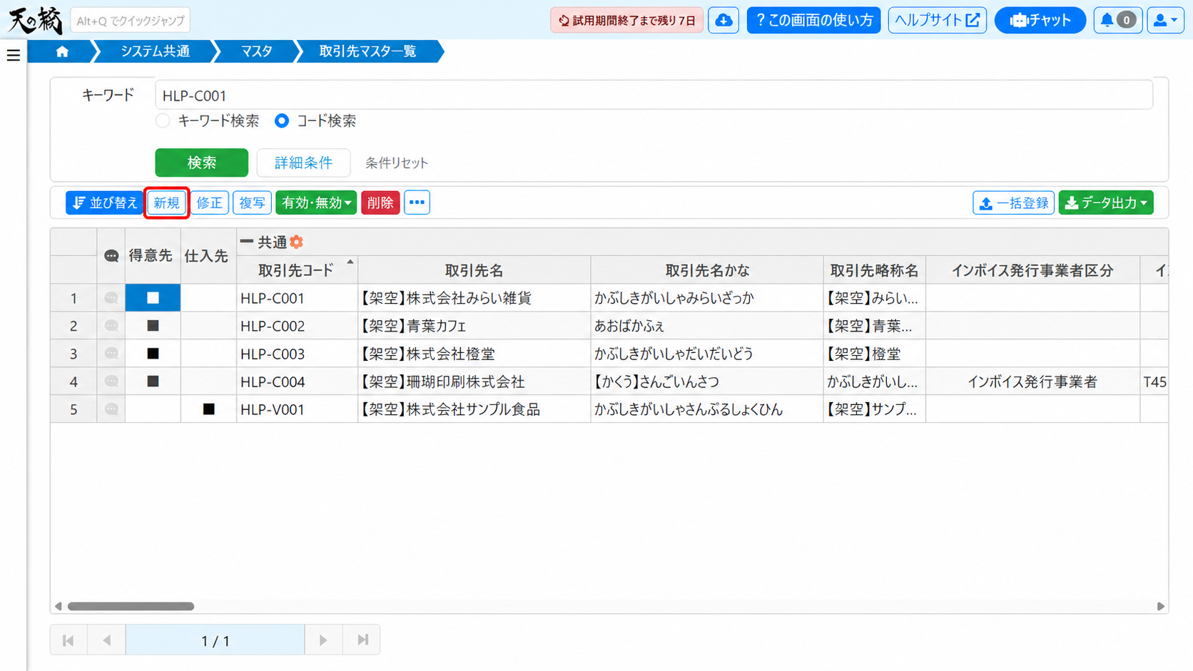Select cell 【架空】珊瑚印刷株式会社
Viewport: 1193px width, 671px height.
[x=474, y=381]
